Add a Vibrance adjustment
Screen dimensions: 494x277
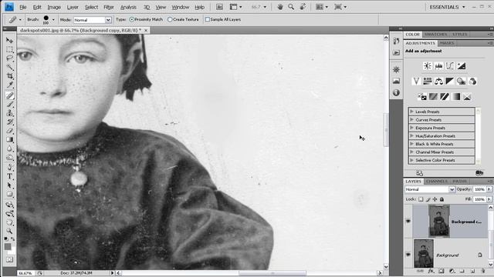point(416,82)
